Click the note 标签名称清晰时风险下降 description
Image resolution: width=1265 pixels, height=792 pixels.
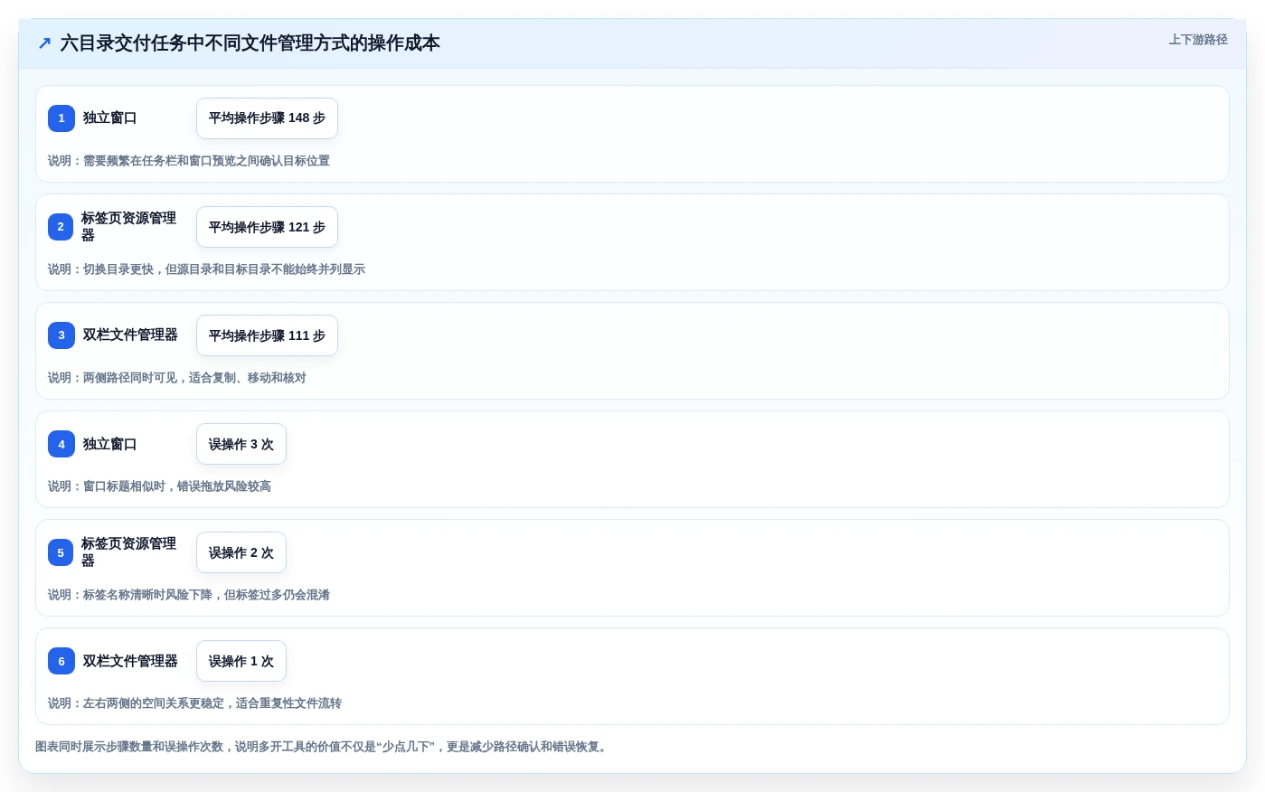point(189,595)
